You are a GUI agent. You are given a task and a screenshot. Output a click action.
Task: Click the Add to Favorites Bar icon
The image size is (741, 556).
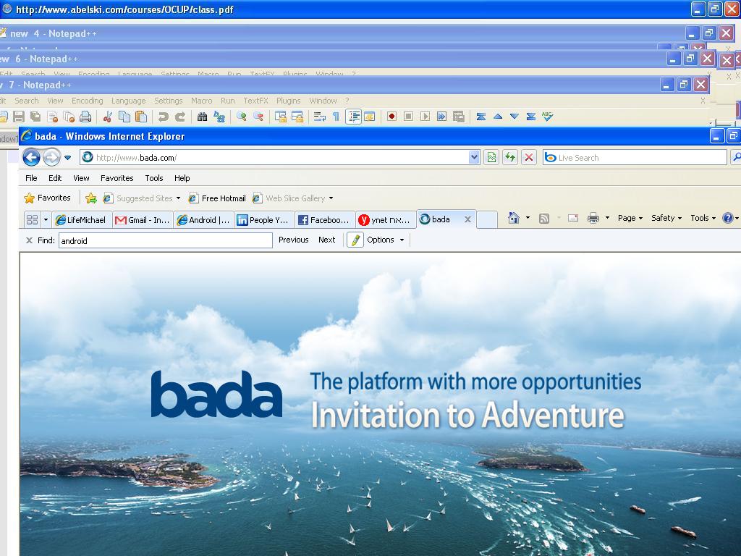point(91,198)
